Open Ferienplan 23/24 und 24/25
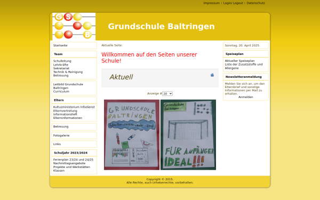Screen dimensions: 320x200 pyautogui.click(x=73, y=159)
